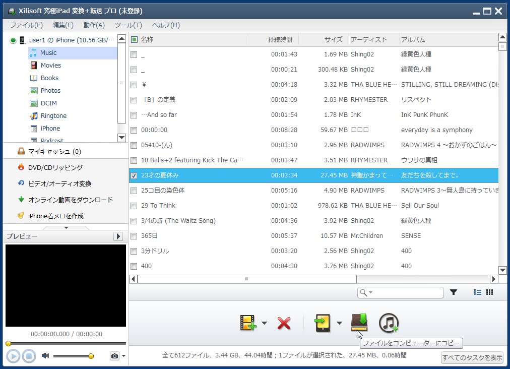Open the Books category icon
The width and height of the screenshot is (510, 369).
pyautogui.click(x=33, y=78)
